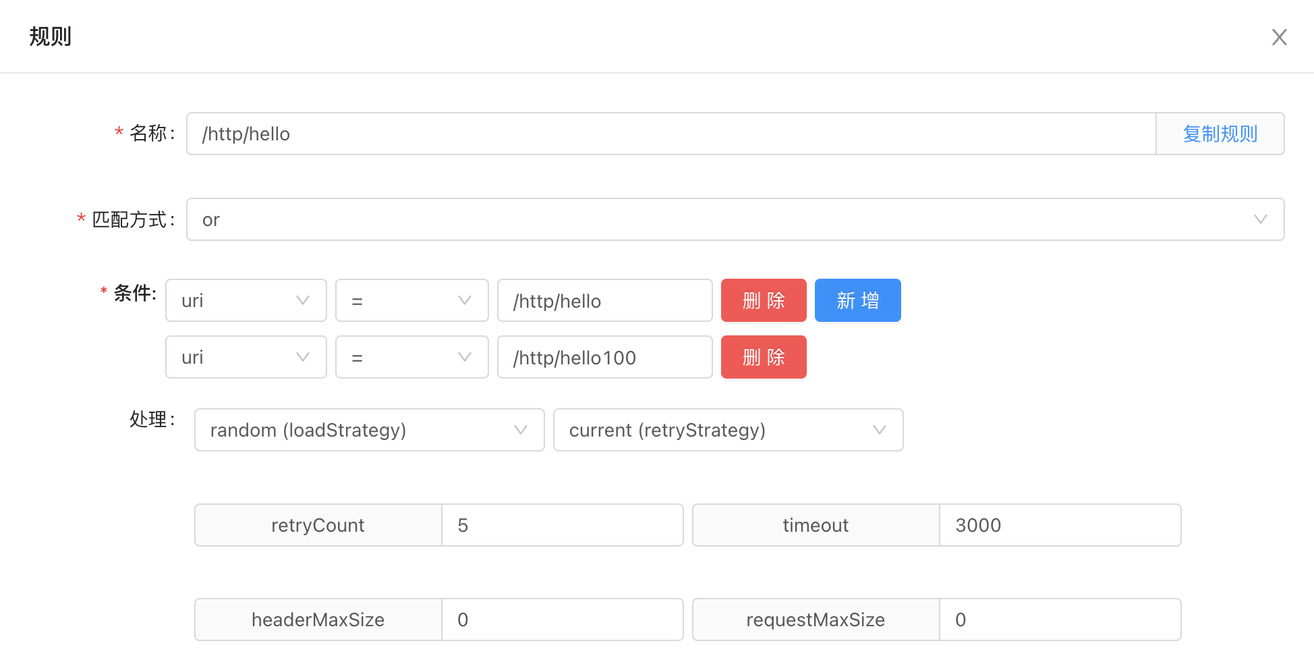Click the chevron arrow in 匹配方式 selector
Image resolution: width=1314 pixels, height=664 pixels.
(x=1260, y=219)
